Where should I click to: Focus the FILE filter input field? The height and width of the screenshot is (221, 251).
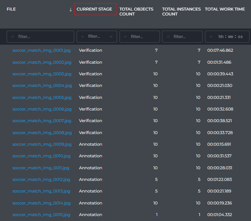[40, 37]
